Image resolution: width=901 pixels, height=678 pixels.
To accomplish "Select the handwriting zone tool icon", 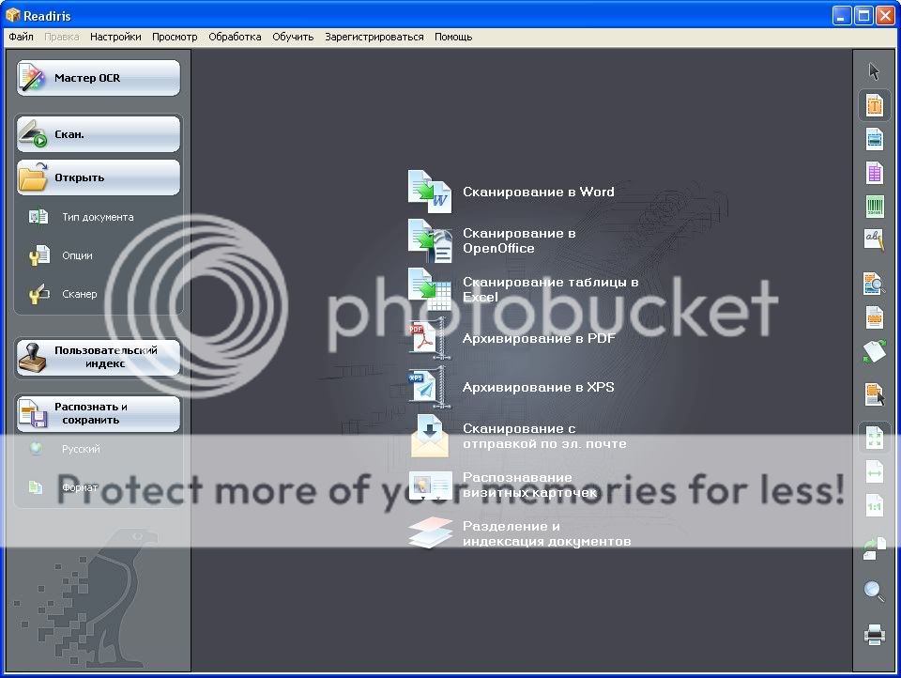I will pos(874,239).
